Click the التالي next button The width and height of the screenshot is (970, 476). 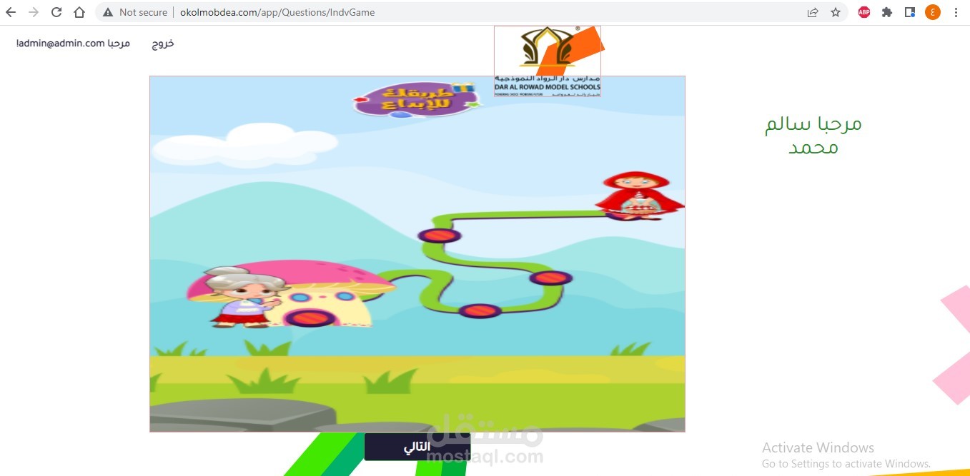pyautogui.click(x=417, y=447)
